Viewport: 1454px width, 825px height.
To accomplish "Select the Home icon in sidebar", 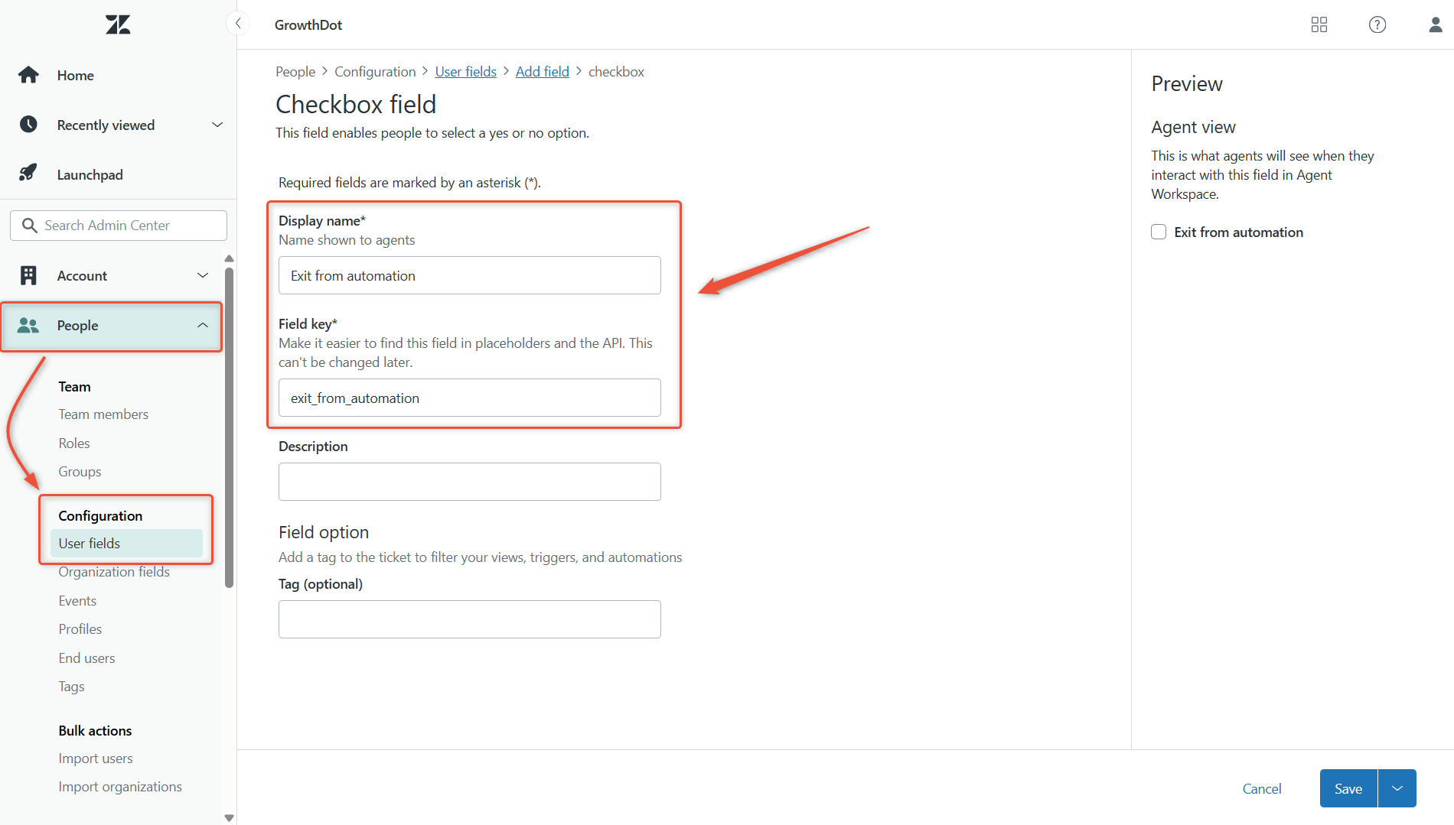I will pos(28,75).
